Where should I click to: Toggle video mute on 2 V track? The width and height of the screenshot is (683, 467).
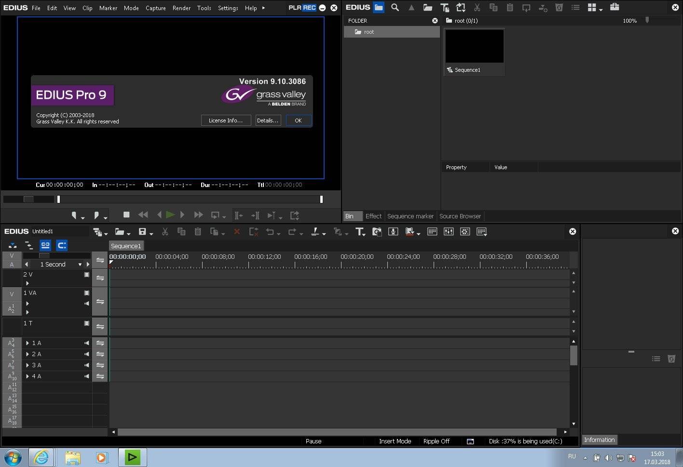87,275
